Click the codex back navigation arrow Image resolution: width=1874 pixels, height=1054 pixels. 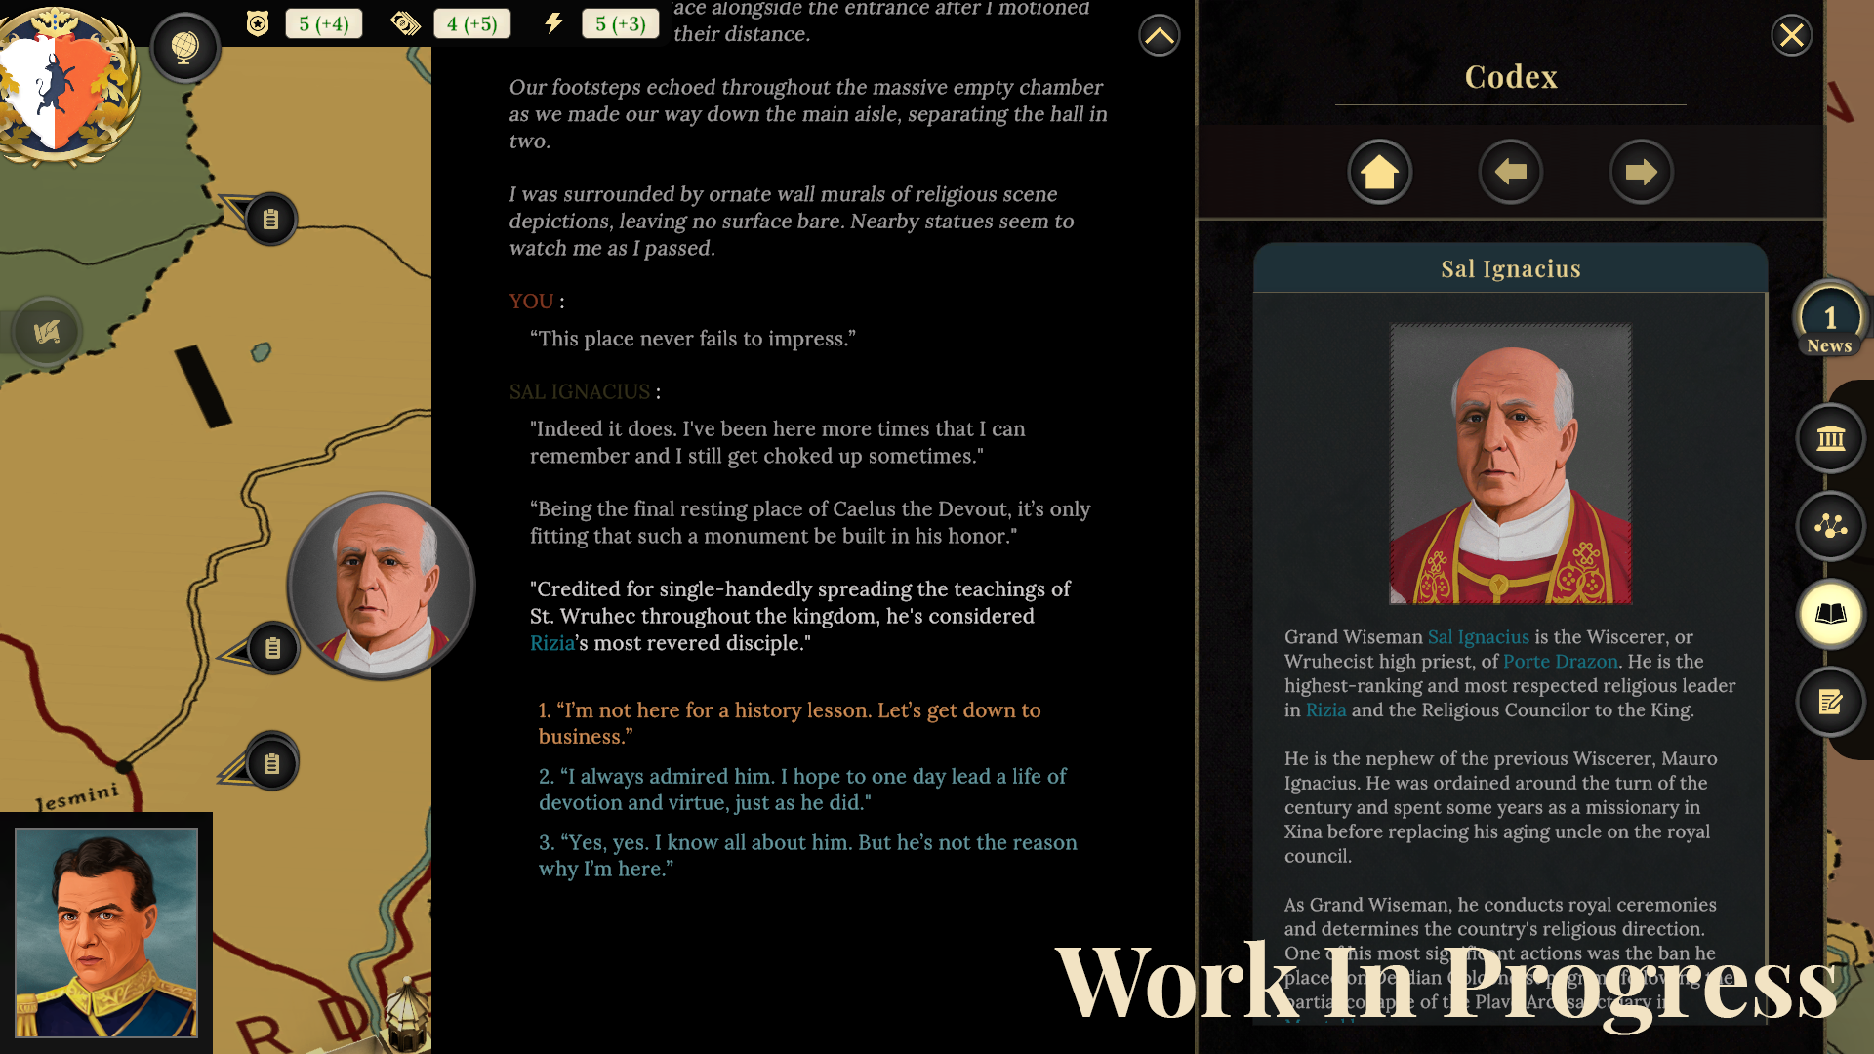point(1510,173)
